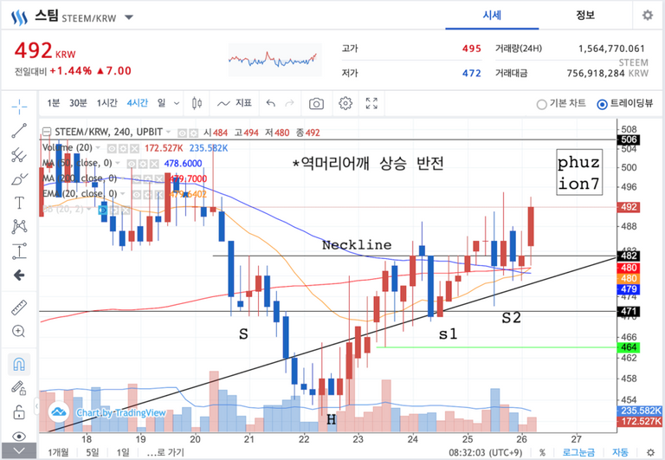
Task: Select the 1시간 timeframe
Action: [x=107, y=103]
